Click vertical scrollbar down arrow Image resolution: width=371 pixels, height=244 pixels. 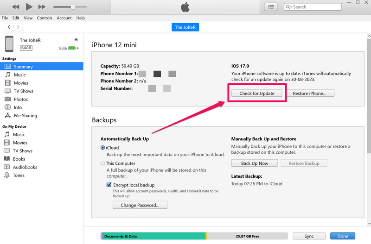369,224
